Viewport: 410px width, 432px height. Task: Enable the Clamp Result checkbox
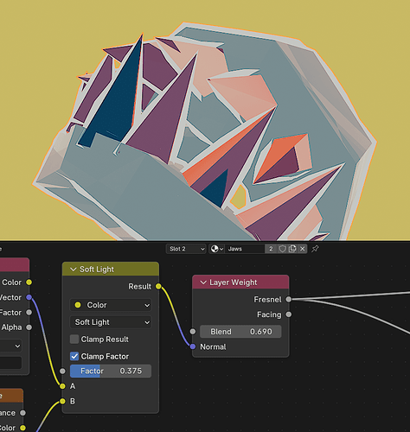(x=74, y=340)
